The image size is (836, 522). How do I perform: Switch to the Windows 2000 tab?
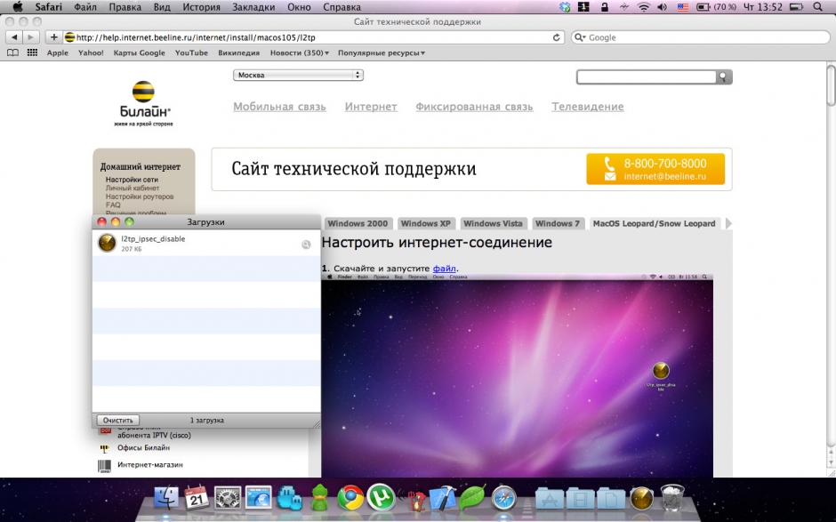coord(358,223)
